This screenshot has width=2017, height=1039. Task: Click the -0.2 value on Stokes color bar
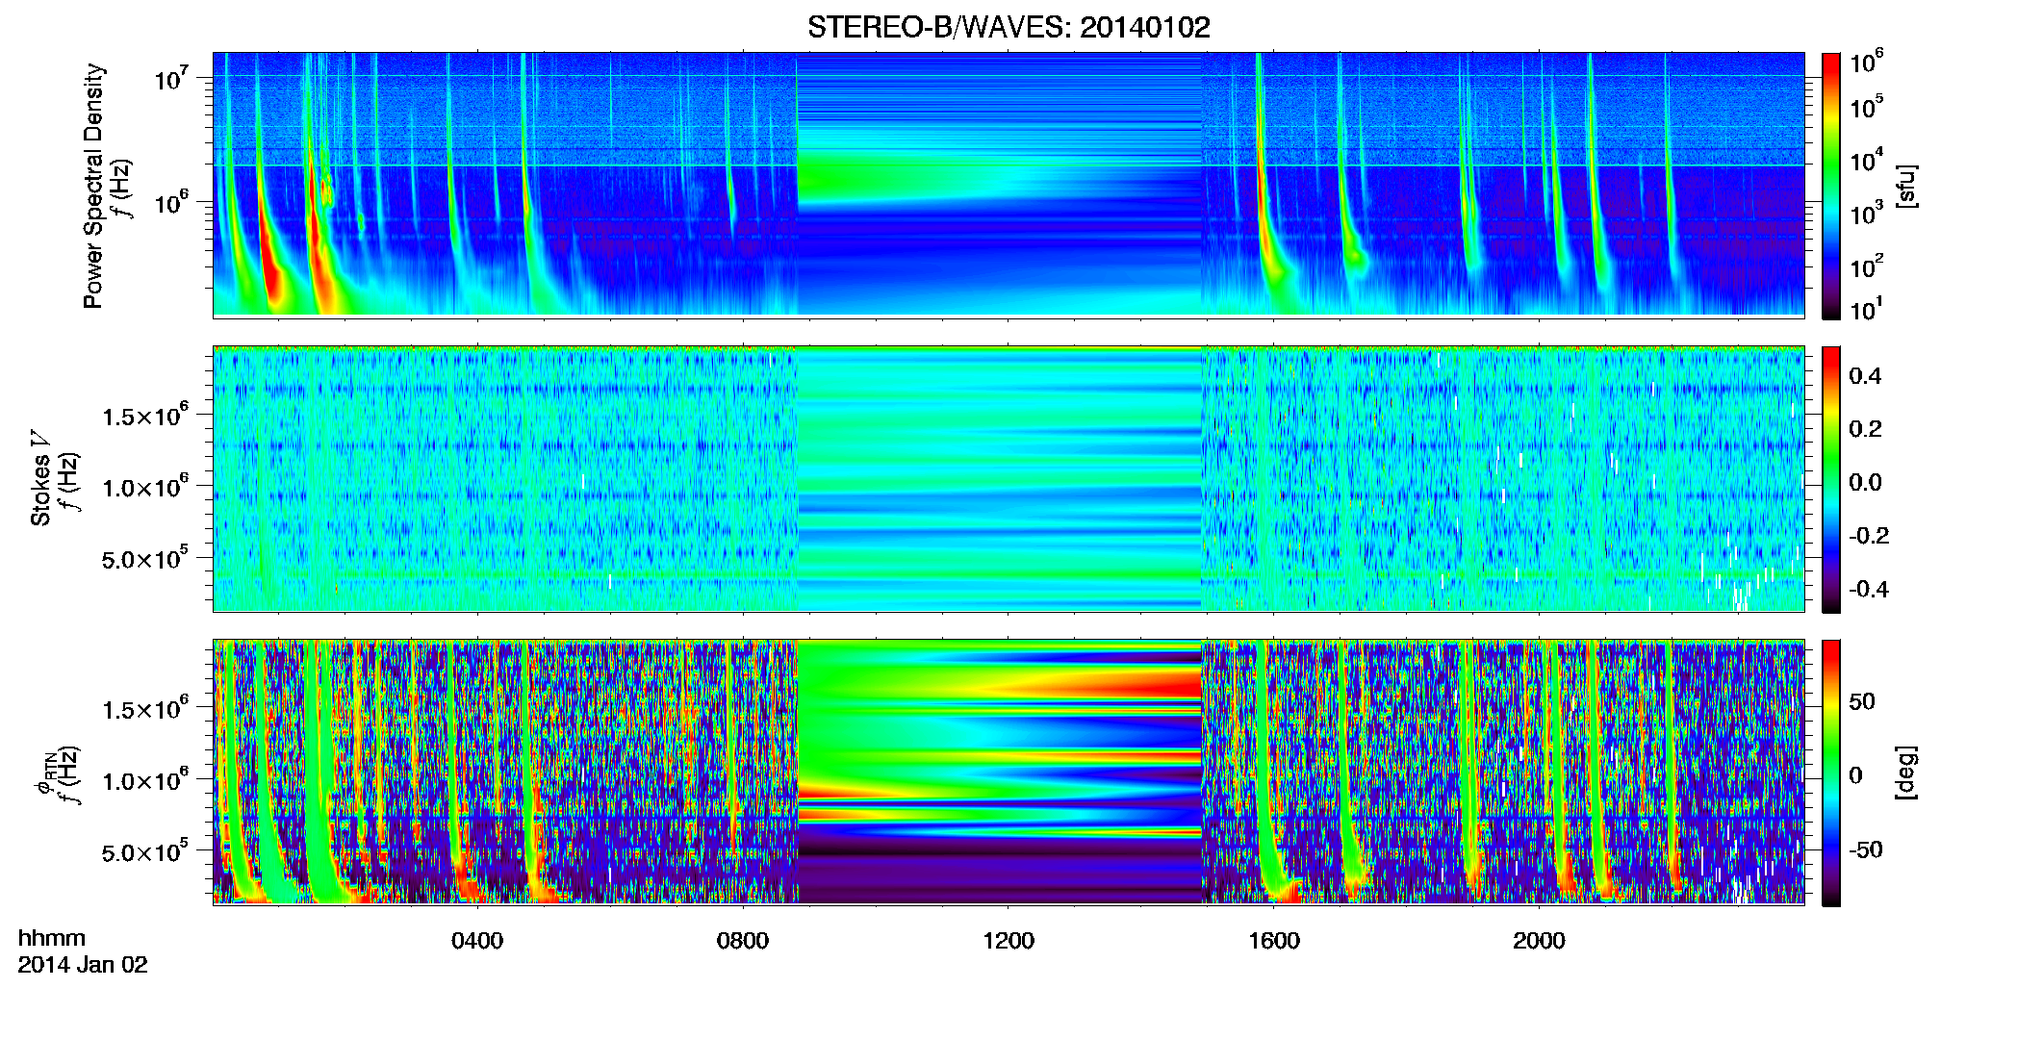click(x=1869, y=536)
